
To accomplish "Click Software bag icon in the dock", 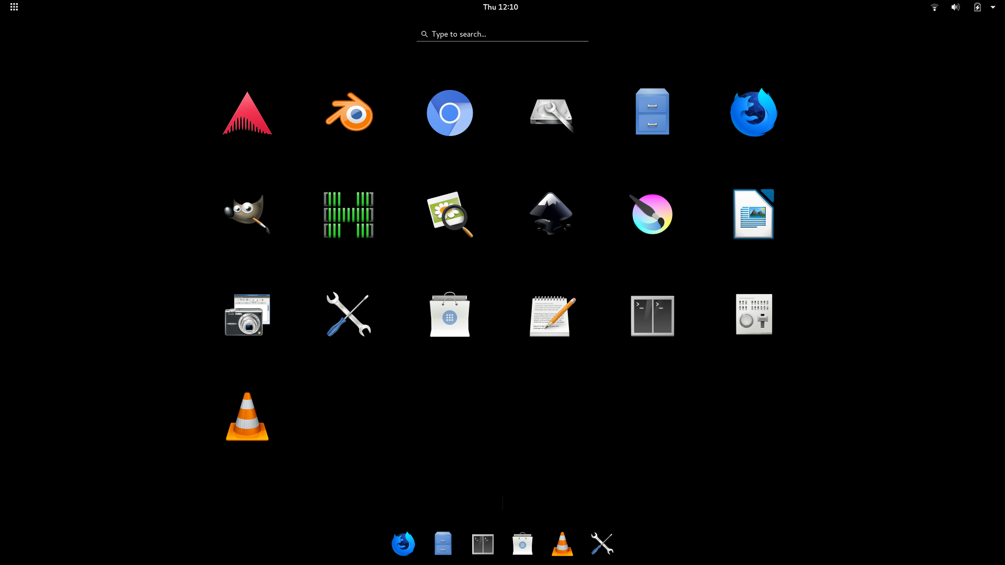I will 522,544.
